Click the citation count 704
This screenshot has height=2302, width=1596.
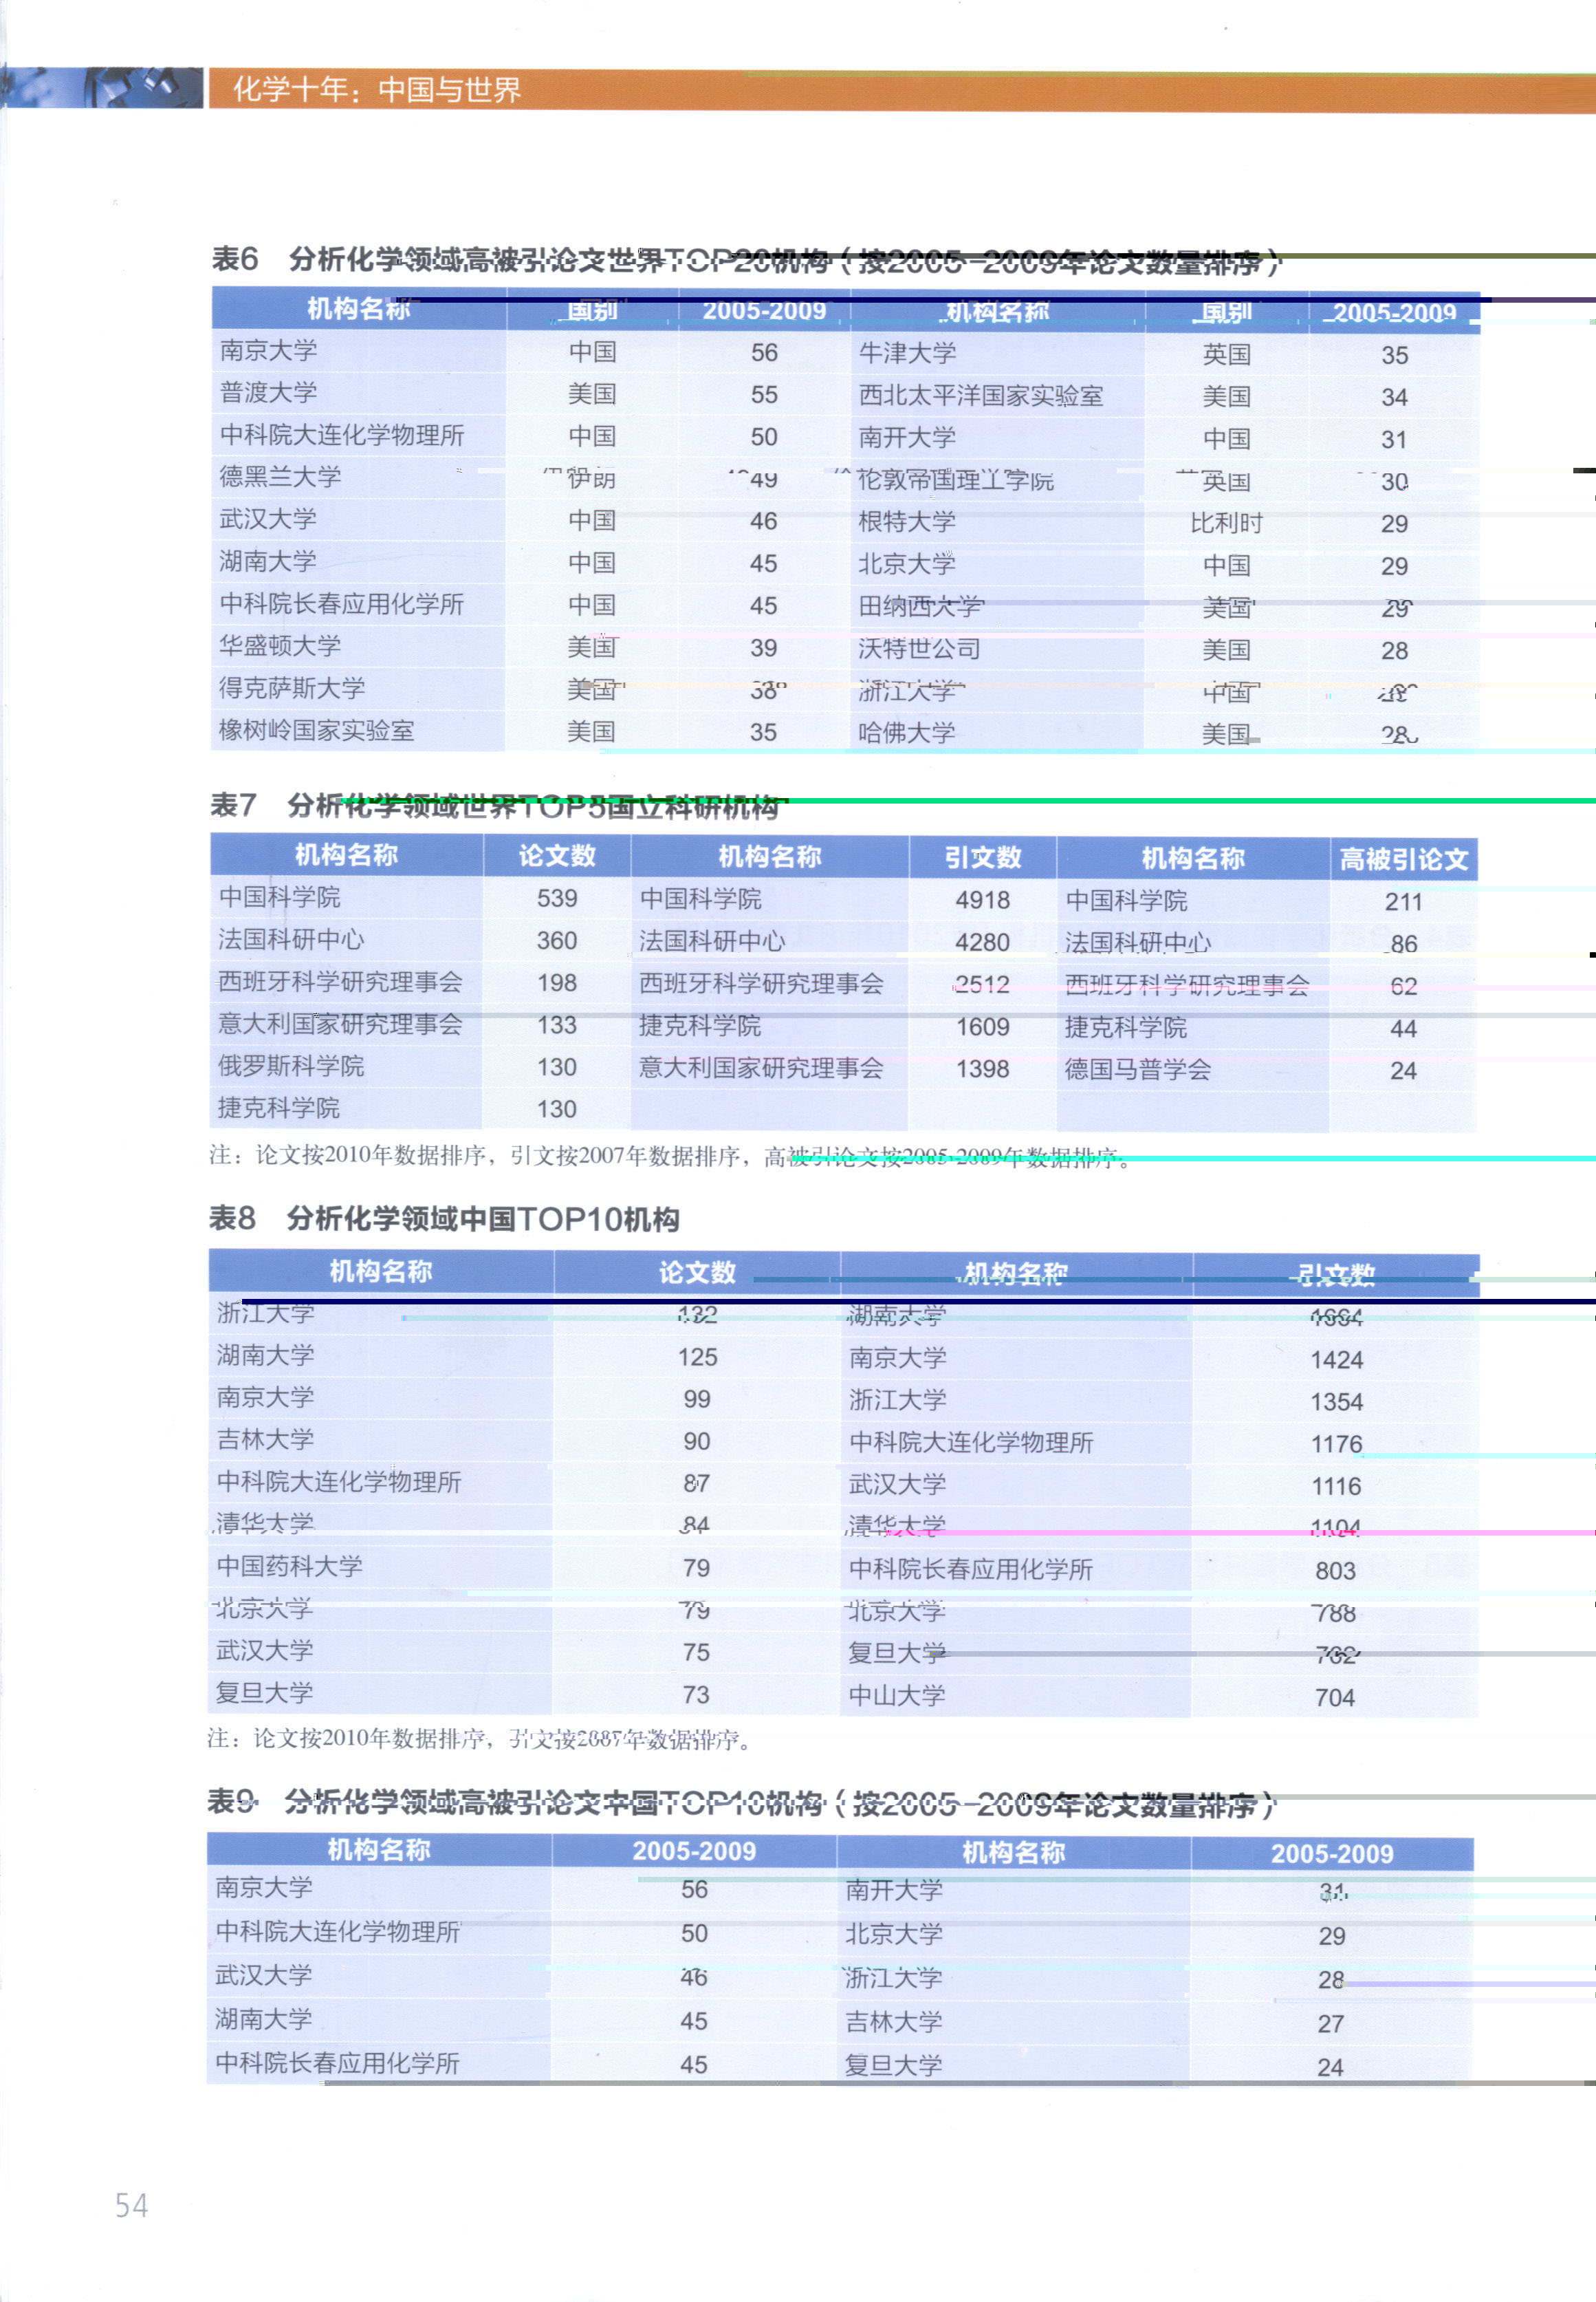[x=1335, y=1698]
